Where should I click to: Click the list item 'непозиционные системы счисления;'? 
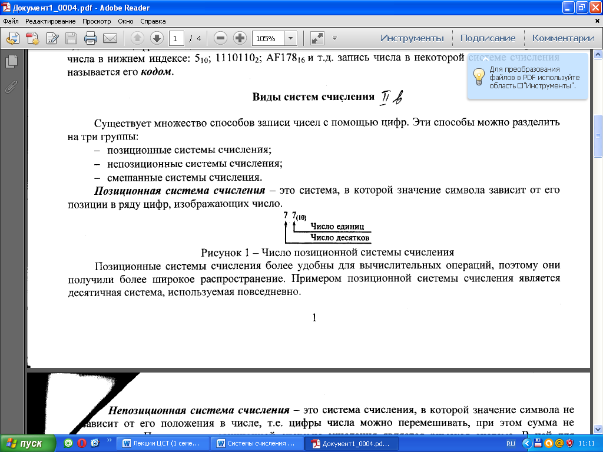point(194,164)
